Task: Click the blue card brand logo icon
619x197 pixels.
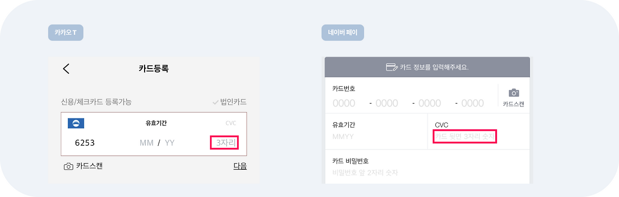Action: (x=76, y=123)
